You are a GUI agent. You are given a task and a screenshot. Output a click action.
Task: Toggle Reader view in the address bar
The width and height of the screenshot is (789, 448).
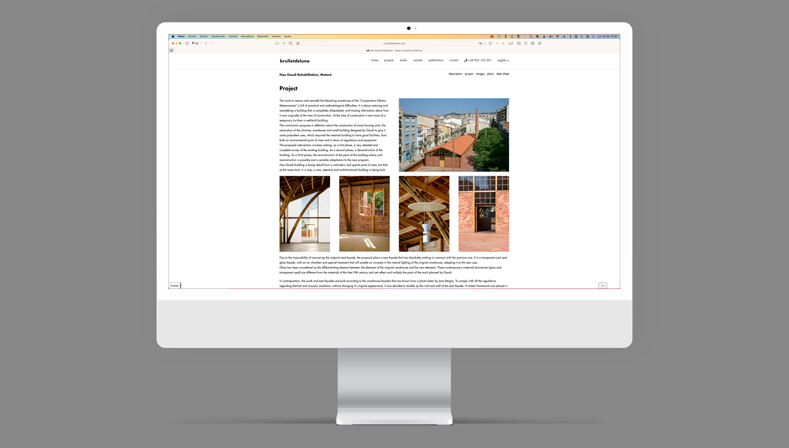(480, 43)
